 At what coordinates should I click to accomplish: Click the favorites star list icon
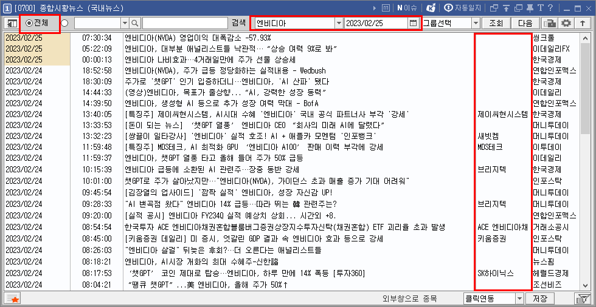point(13,299)
